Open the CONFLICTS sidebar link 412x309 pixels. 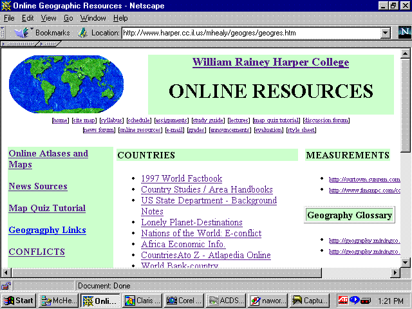[37, 252]
